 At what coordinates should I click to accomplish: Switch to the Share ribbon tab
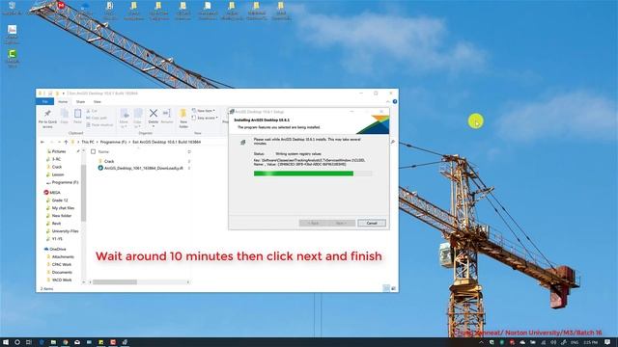click(x=80, y=101)
